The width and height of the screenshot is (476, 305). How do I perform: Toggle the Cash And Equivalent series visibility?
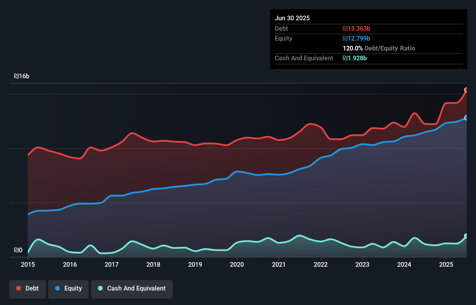coord(132,288)
